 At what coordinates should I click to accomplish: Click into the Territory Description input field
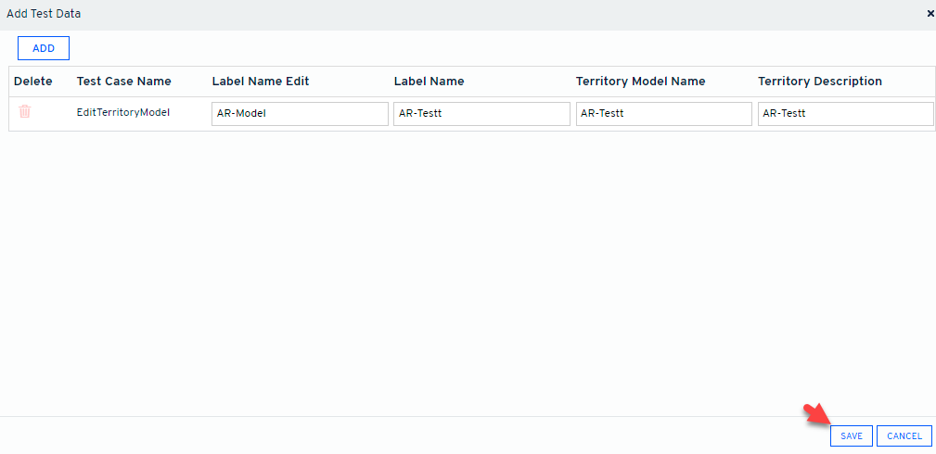(x=845, y=114)
